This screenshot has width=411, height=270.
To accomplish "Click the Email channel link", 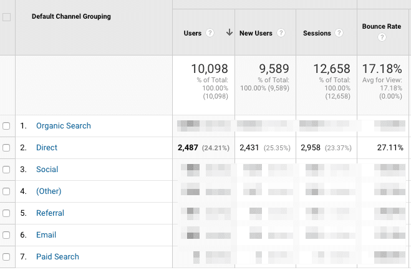I will [46, 235].
